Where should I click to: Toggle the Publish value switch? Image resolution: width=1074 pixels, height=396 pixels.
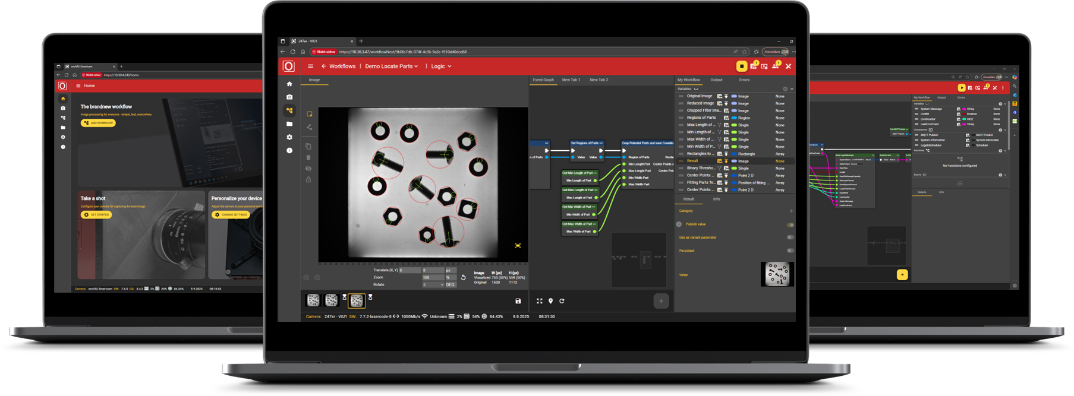(x=790, y=225)
